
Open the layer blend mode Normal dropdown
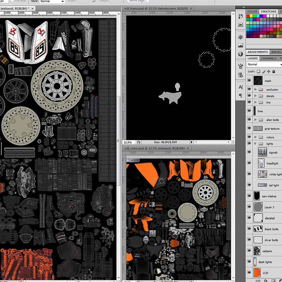[x=264, y=64]
